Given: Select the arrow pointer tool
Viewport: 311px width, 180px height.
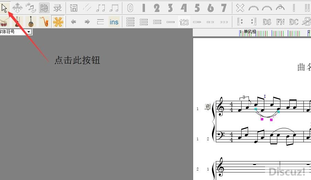Looking at the screenshot, I should (4, 8).
